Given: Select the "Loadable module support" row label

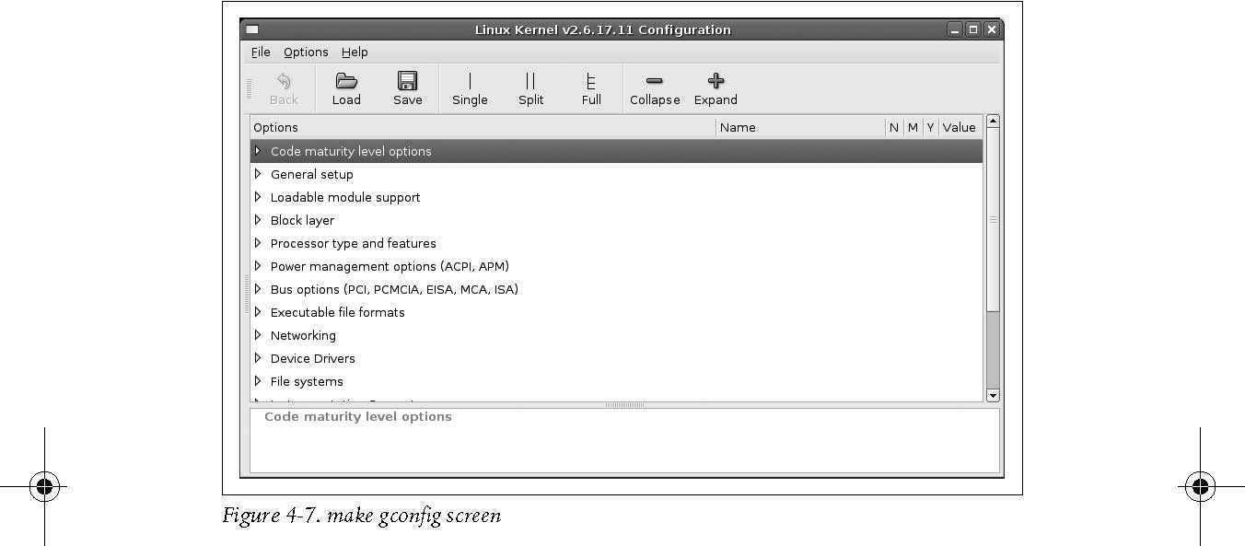Looking at the screenshot, I should click(x=345, y=197).
